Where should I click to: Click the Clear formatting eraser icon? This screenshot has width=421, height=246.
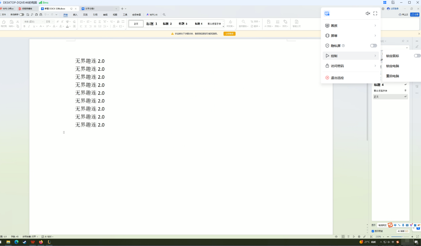pyautogui.click(x=74, y=22)
